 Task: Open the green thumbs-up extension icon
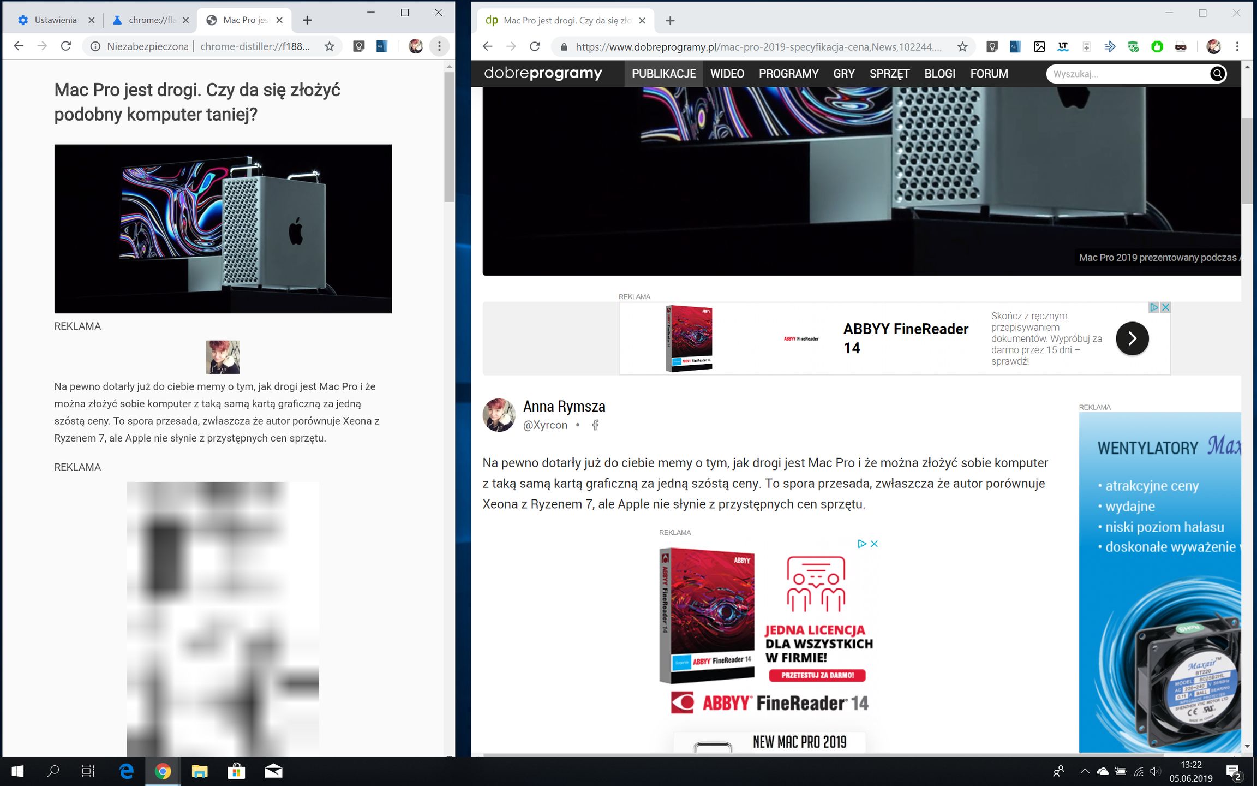coord(1157,47)
